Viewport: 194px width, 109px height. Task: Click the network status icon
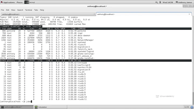[x=160, y=2]
